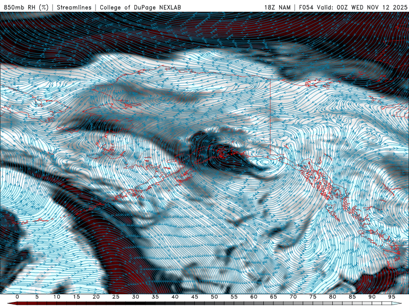Click "College of DuPage NEXLAB" header text
Image resolution: width=409 pixels, height=306 pixels.
pos(140,7)
